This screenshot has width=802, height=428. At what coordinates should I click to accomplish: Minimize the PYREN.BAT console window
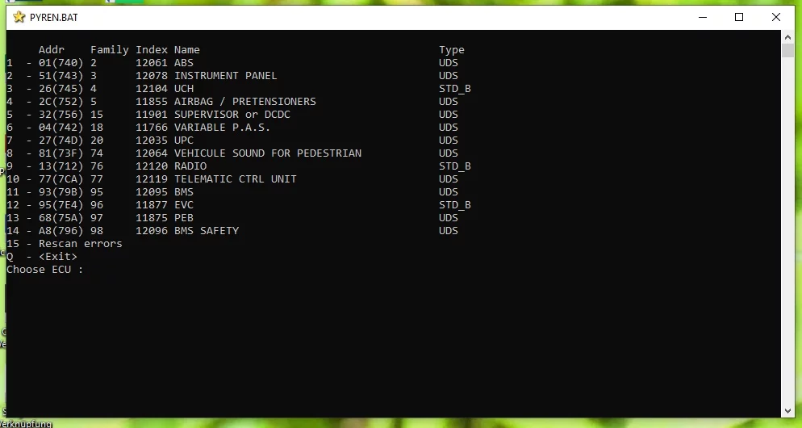(x=701, y=17)
